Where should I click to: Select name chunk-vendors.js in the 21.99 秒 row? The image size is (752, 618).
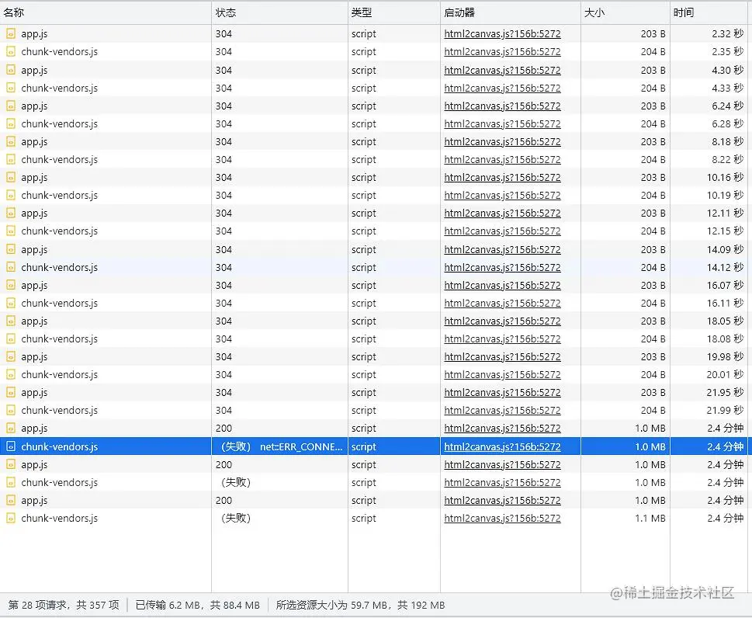[x=60, y=410]
